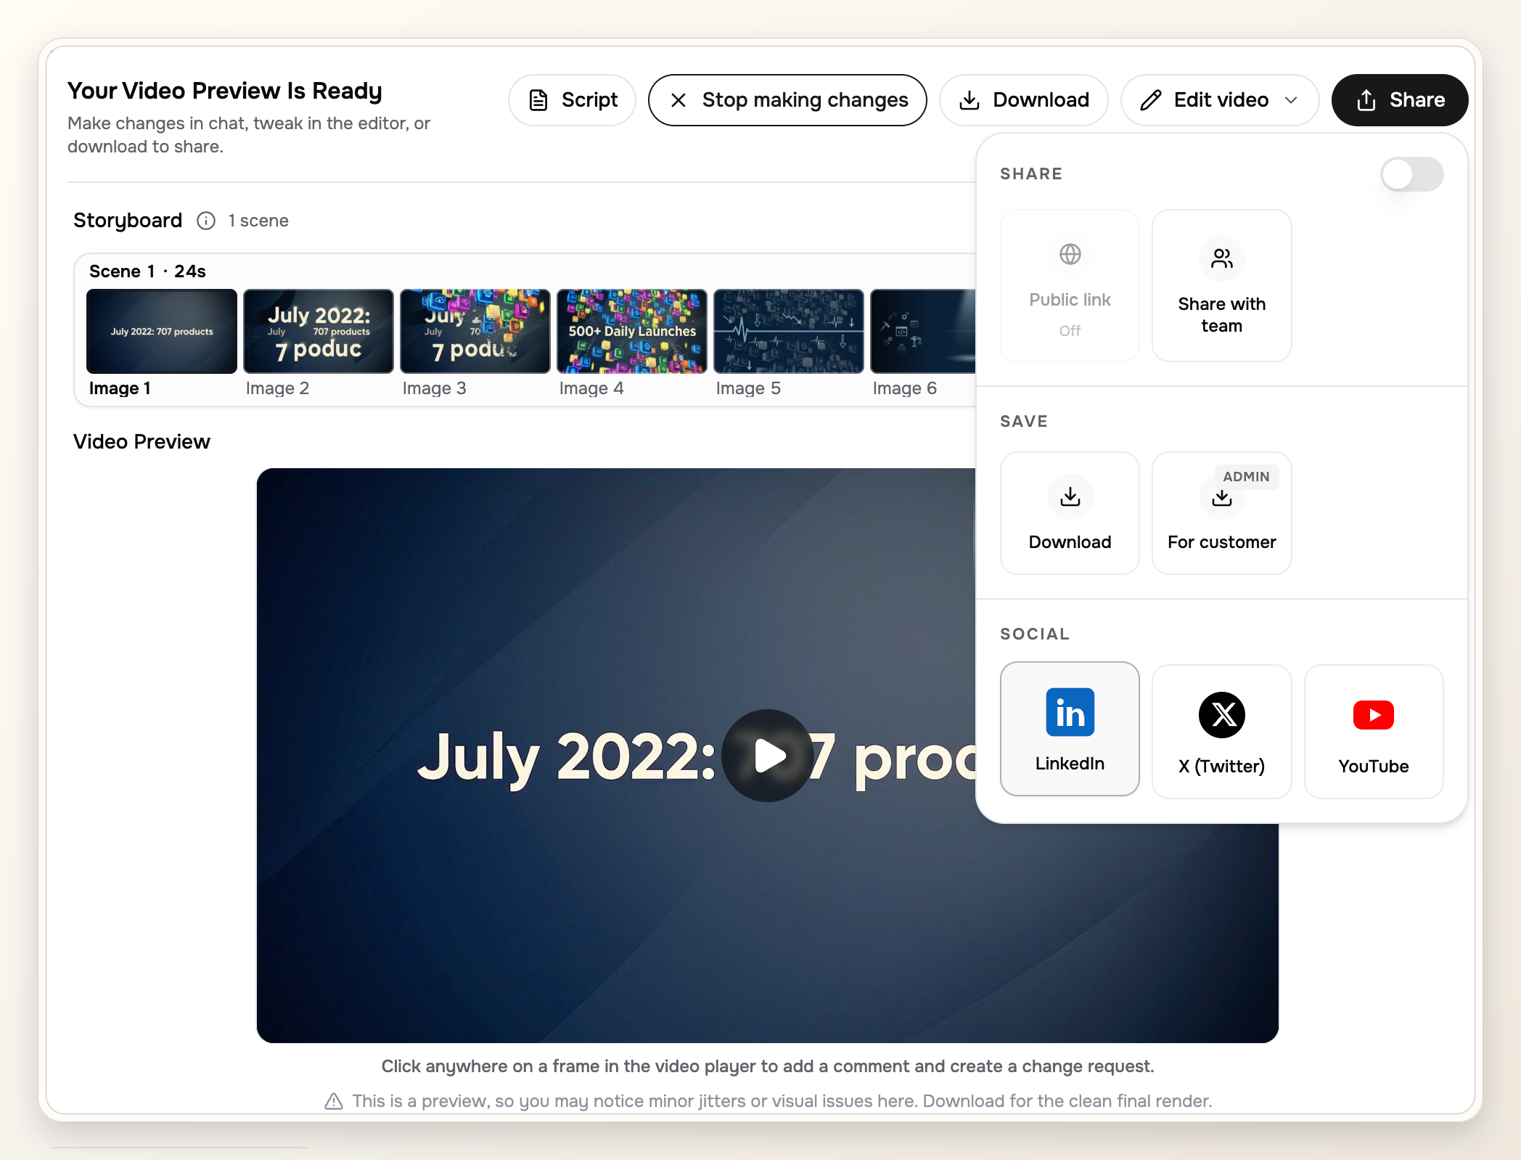Select Image 6 thumbnail in storyboard
The width and height of the screenshot is (1521, 1160).
tap(923, 332)
